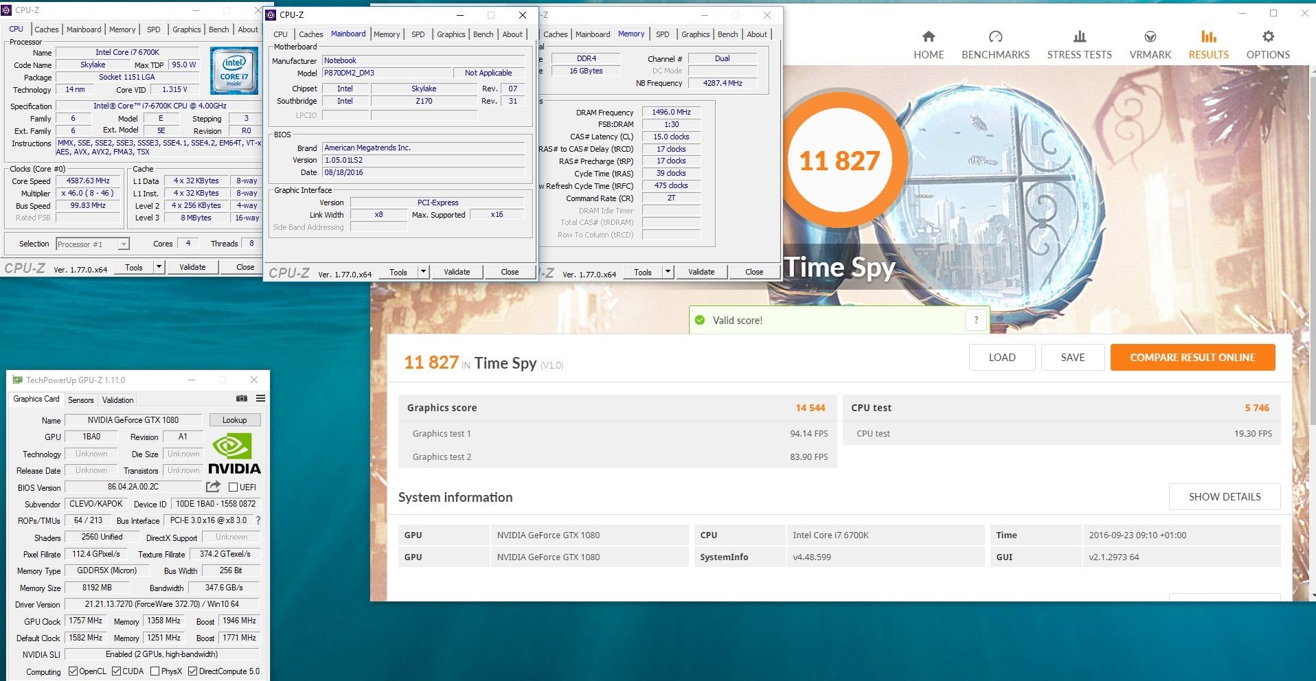Open OPTIONS gear in 3DMark

tap(1268, 45)
